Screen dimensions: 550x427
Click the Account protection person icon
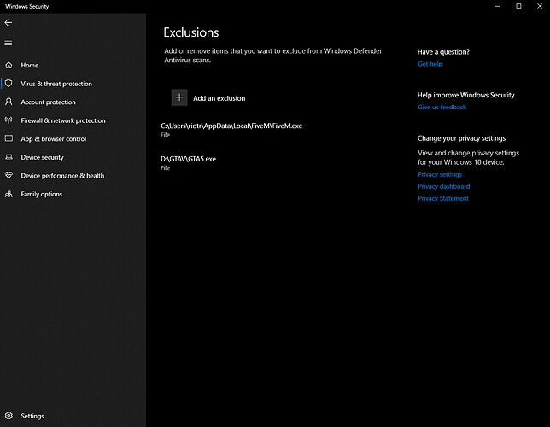[9, 102]
